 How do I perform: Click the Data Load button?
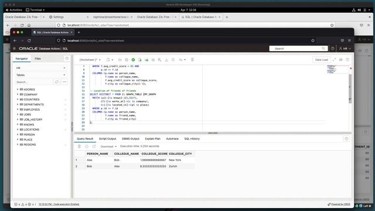322,60
